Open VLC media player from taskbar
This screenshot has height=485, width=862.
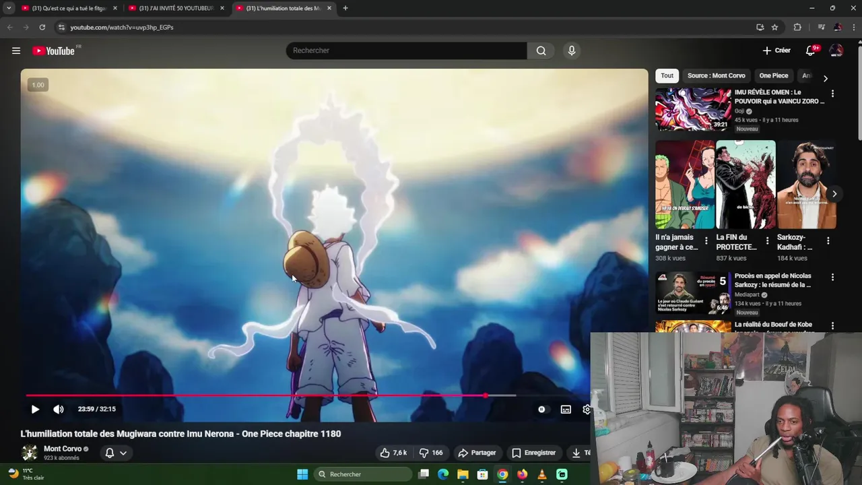542,474
